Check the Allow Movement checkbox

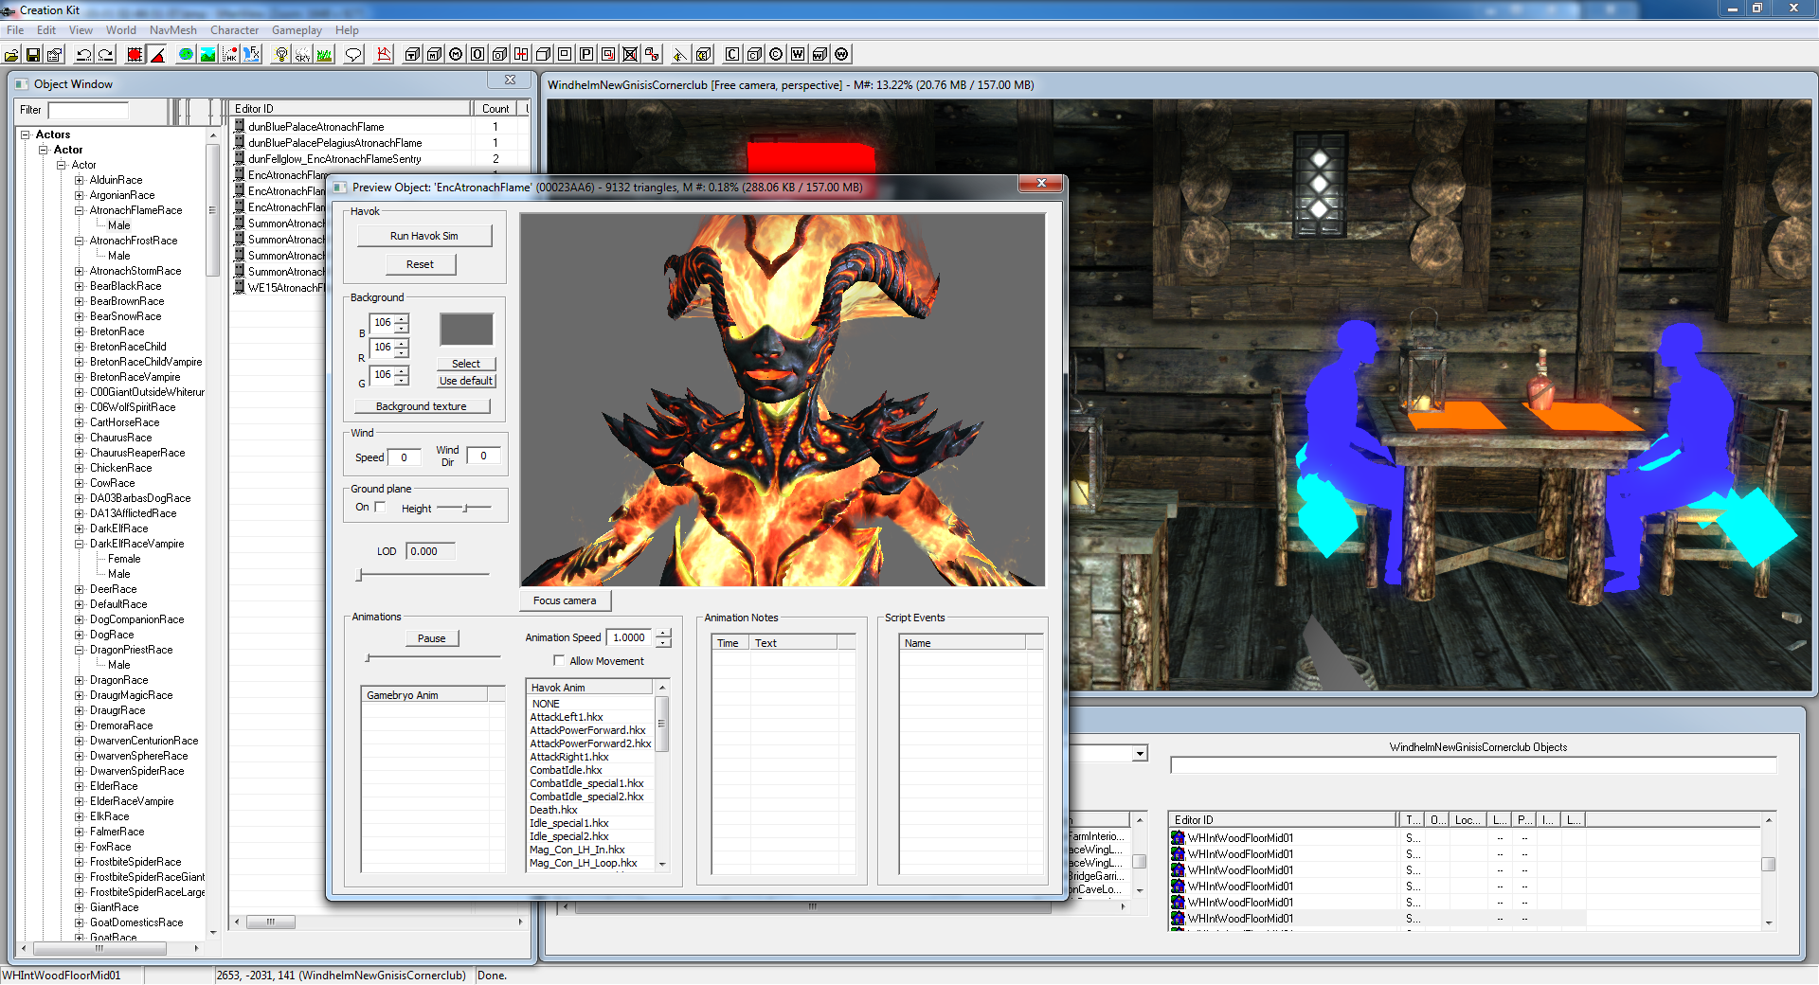tap(559, 661)
